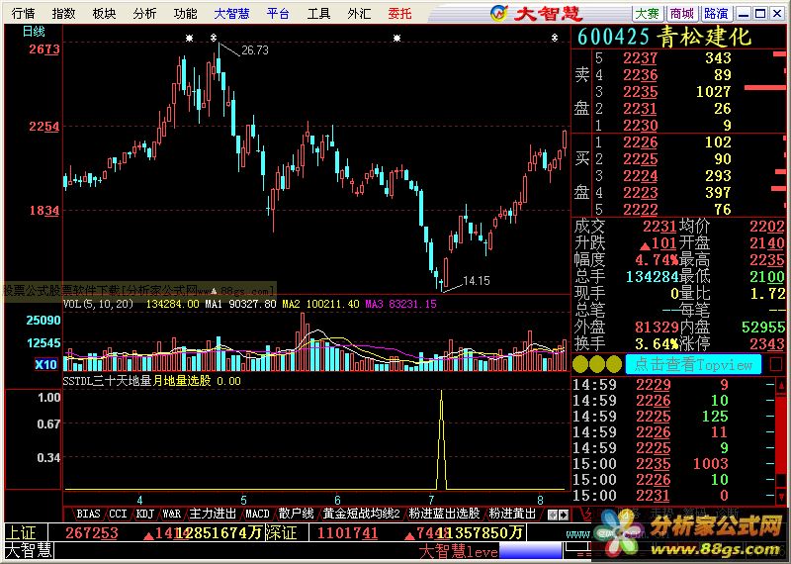This screenshot has width=791, height=564.
Task: Click the 深证 index label in status bar
Action: (281, 532)
